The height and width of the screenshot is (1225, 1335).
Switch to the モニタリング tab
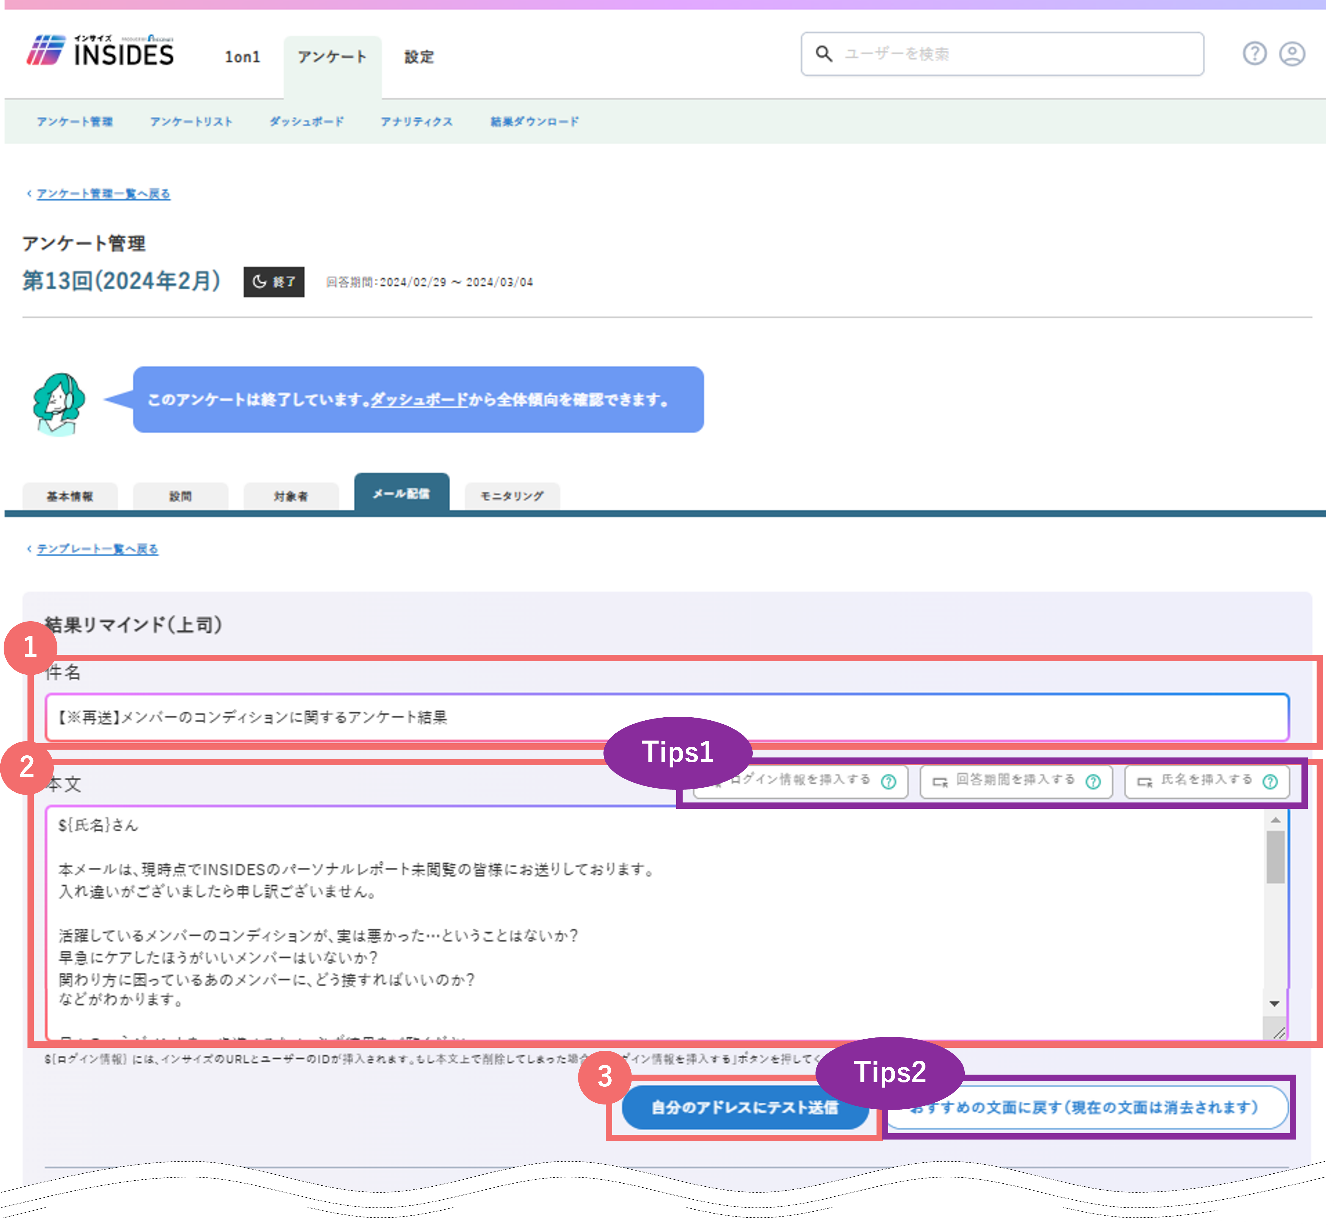[512, 497]
